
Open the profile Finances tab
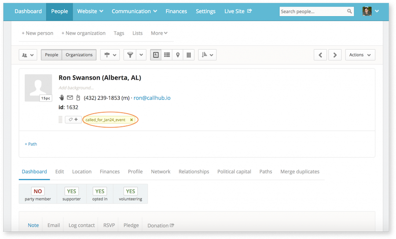click(x=110, y=171)
